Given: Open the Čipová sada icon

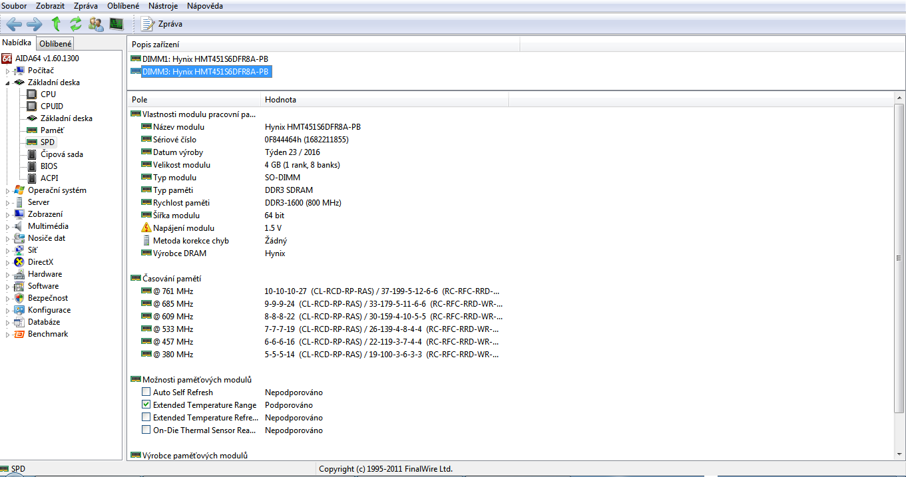Looking at the screenshot, I should click(31, 154).
